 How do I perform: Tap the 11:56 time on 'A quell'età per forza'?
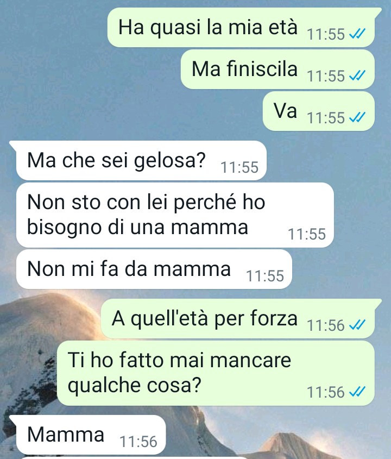coord(326,325)
